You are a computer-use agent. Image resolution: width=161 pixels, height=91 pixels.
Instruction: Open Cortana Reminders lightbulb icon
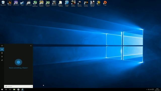pyautogui.click(x=2, y=57)
